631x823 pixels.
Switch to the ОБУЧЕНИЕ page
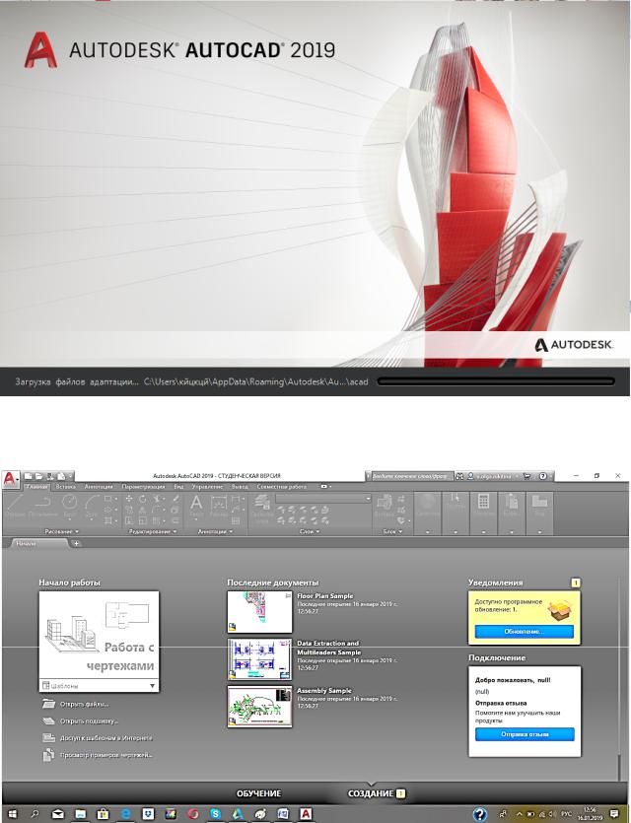(258, 793)
